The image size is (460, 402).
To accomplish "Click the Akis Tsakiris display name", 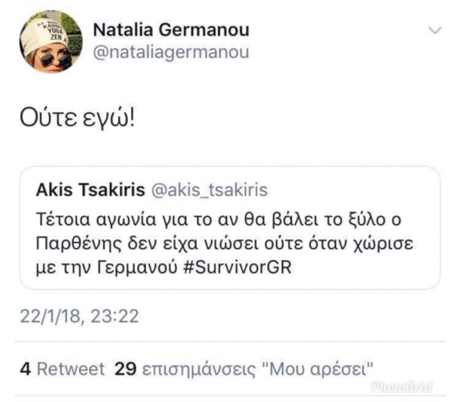I will [x=91, y=190].
